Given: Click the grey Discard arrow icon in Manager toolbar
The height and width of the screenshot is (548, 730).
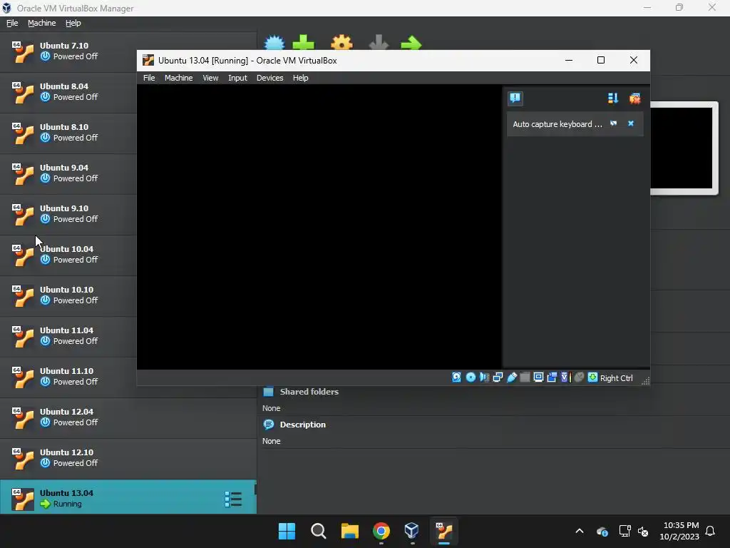Looking at the screenshot, I should tap(379, 42).
